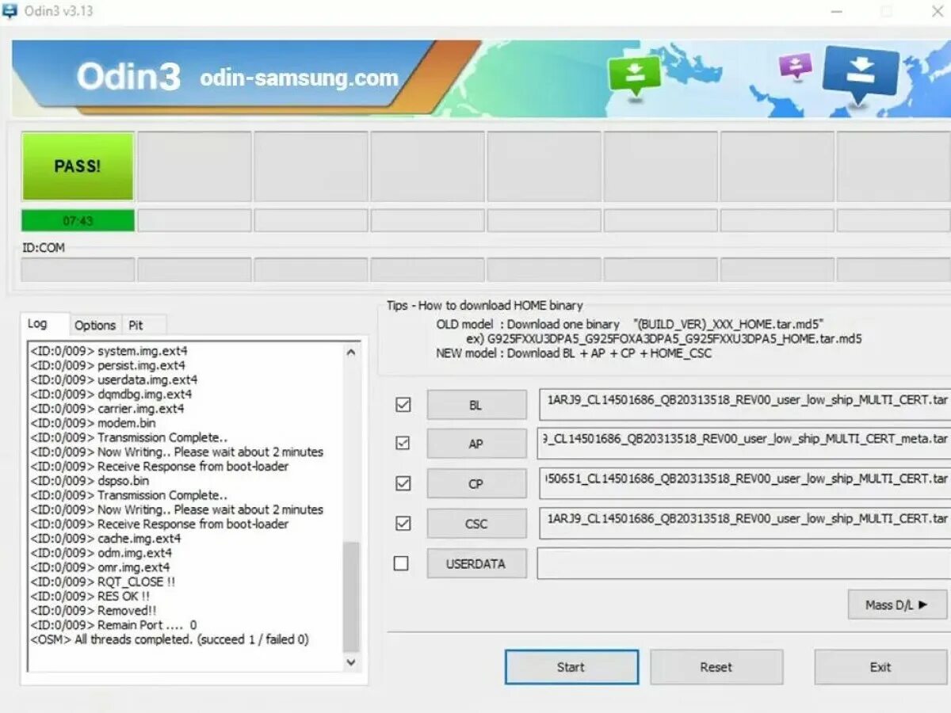Uncheck the BL file checkbox
951x713 pixels.
[x=403, y=405]
